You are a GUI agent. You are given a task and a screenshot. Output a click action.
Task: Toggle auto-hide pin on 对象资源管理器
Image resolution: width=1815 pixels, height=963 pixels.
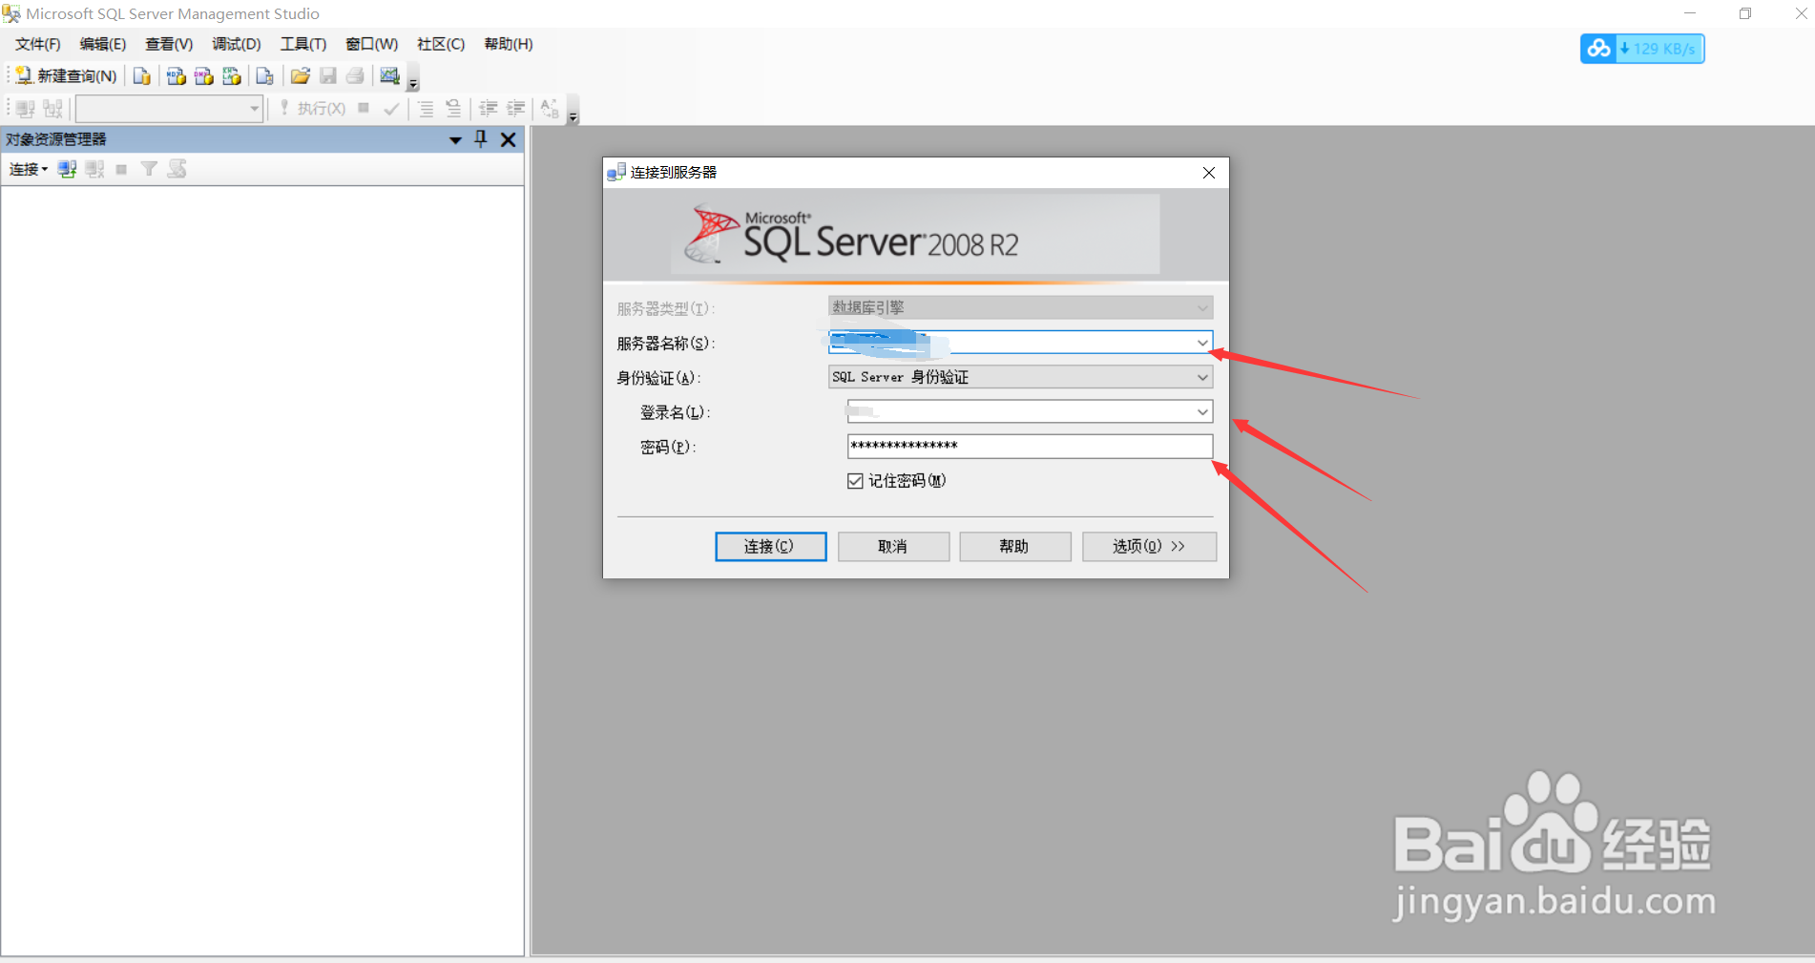[x=481, y=139]
